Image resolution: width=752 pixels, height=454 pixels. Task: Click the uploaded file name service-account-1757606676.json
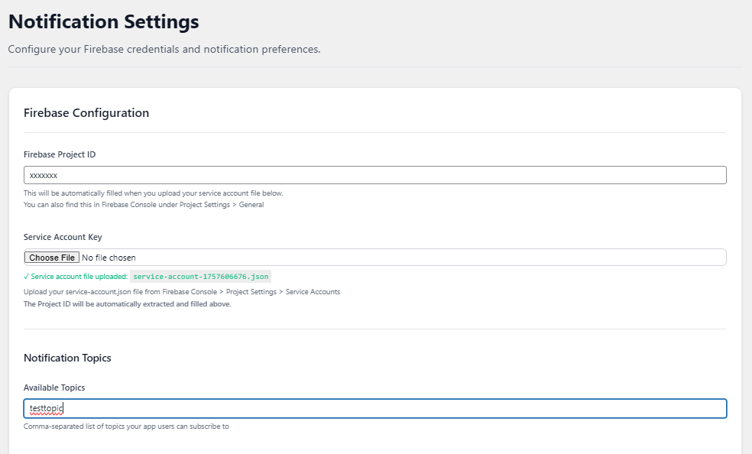[201, 276]
